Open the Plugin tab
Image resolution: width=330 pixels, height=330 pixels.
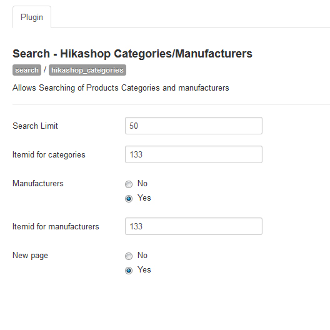pos(32,17)
